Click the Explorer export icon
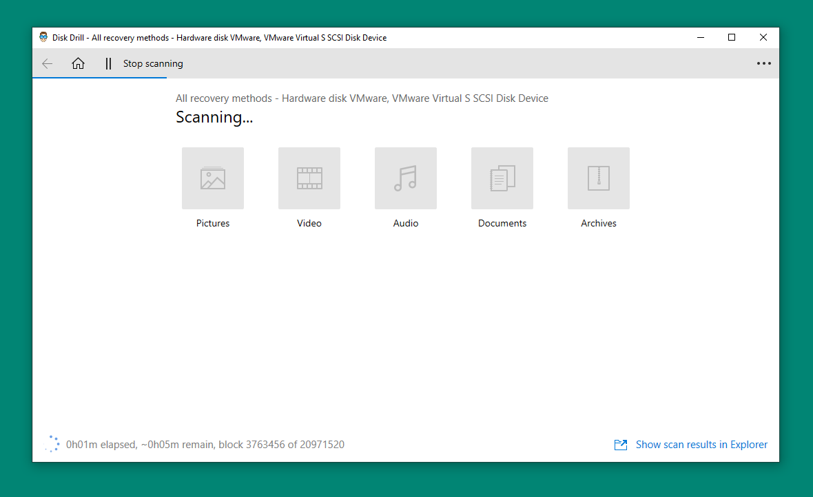Image resolution: width=813 pixels, height=497 pixels. [621, 445]
